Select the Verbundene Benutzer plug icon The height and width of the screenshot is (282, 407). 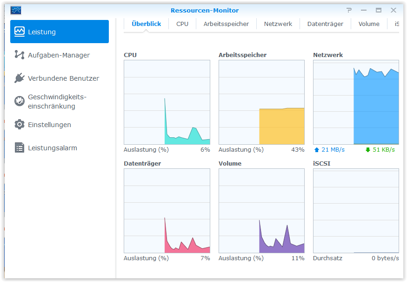pos(20,78)
